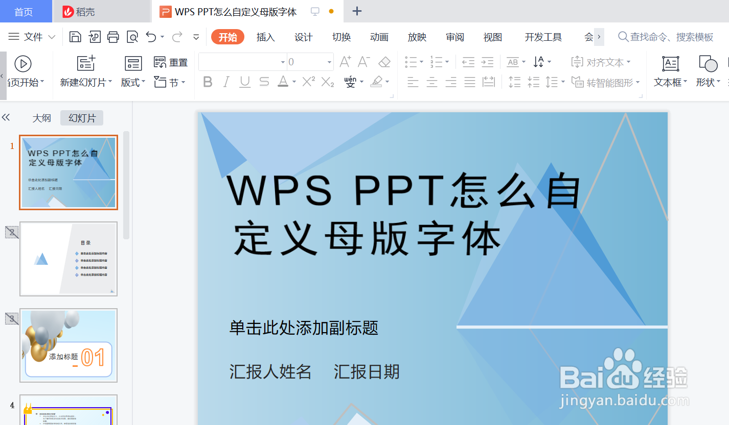This screenshot has height=425, width=729.
Task: Click the Pinyin guide (wén) icon
Action: (x=350, y=82)
